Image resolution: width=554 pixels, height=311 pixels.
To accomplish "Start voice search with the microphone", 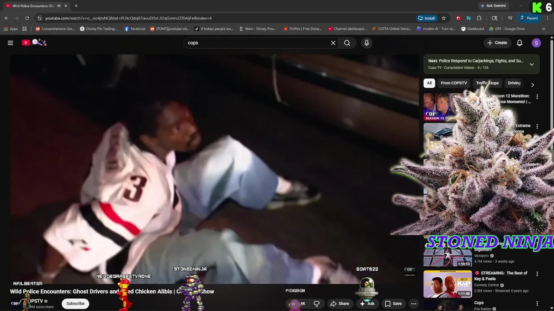I will tap(367, 43).
